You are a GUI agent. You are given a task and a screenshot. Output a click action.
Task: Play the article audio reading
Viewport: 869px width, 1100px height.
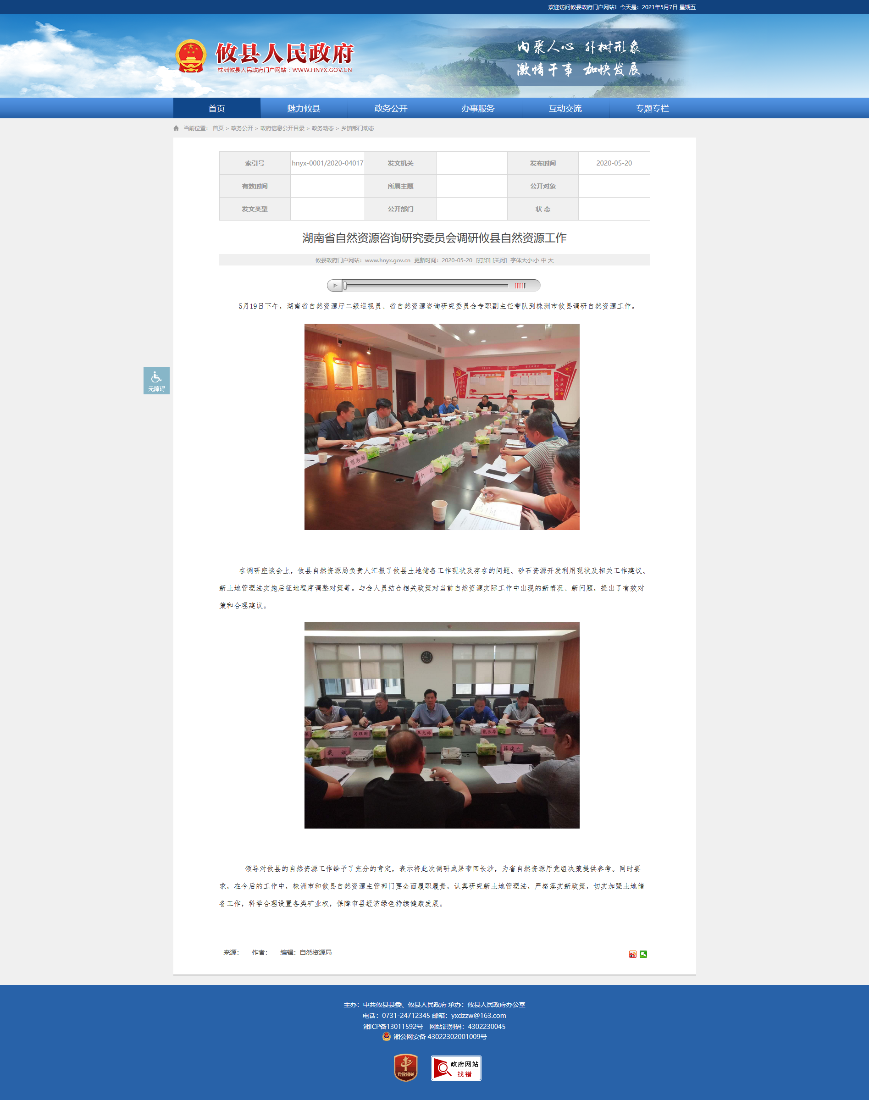(x=334, y=285)
